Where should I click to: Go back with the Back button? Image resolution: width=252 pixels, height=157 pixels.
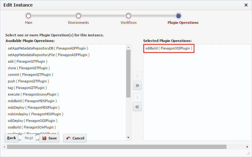11,138
